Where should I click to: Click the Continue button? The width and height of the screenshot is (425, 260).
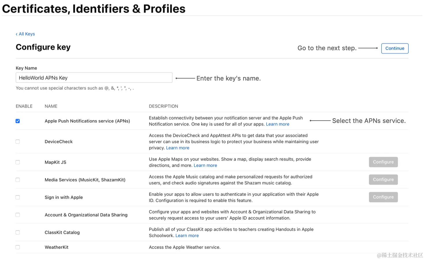click(x=395, y=48)
